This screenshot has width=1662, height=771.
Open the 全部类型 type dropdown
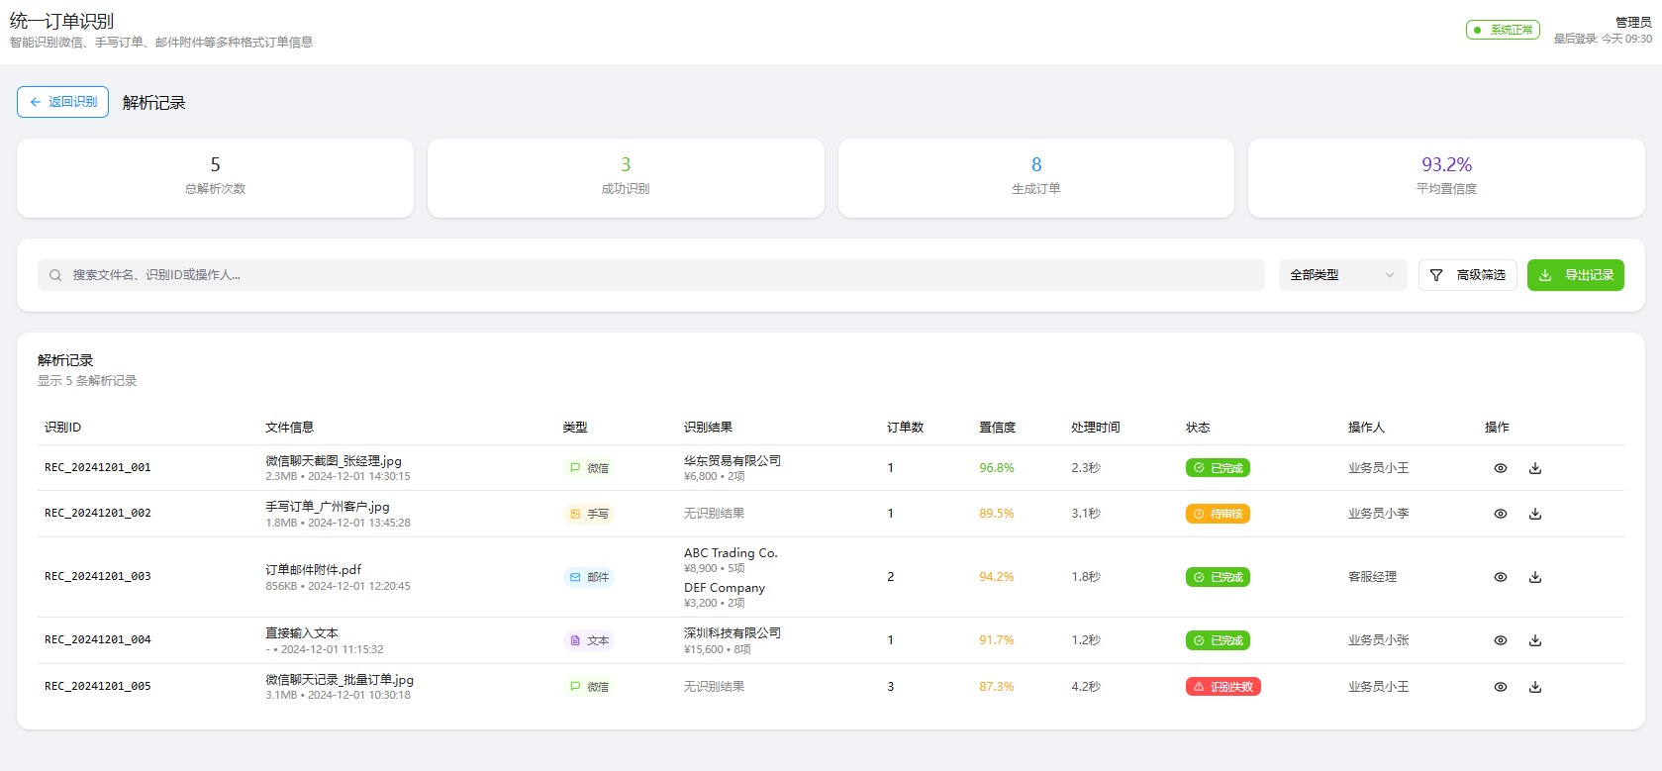(x=1341, y=275)
